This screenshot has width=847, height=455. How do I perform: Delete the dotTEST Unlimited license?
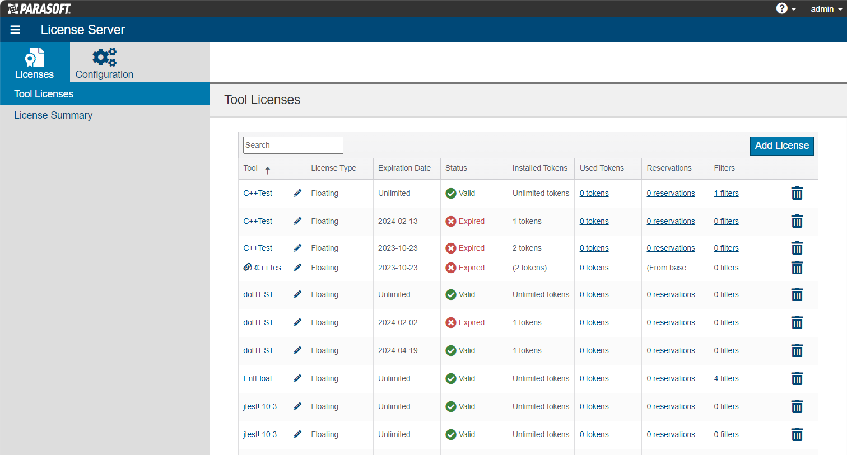pos(797,294)
